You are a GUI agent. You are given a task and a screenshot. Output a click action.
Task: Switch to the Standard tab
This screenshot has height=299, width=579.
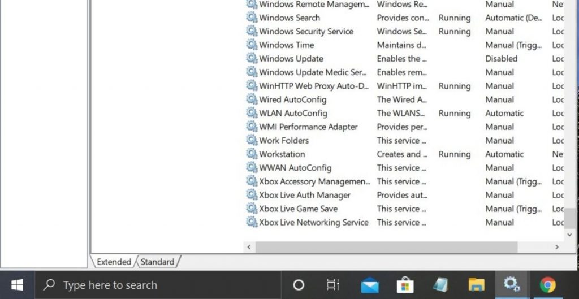tap(157, 262)
